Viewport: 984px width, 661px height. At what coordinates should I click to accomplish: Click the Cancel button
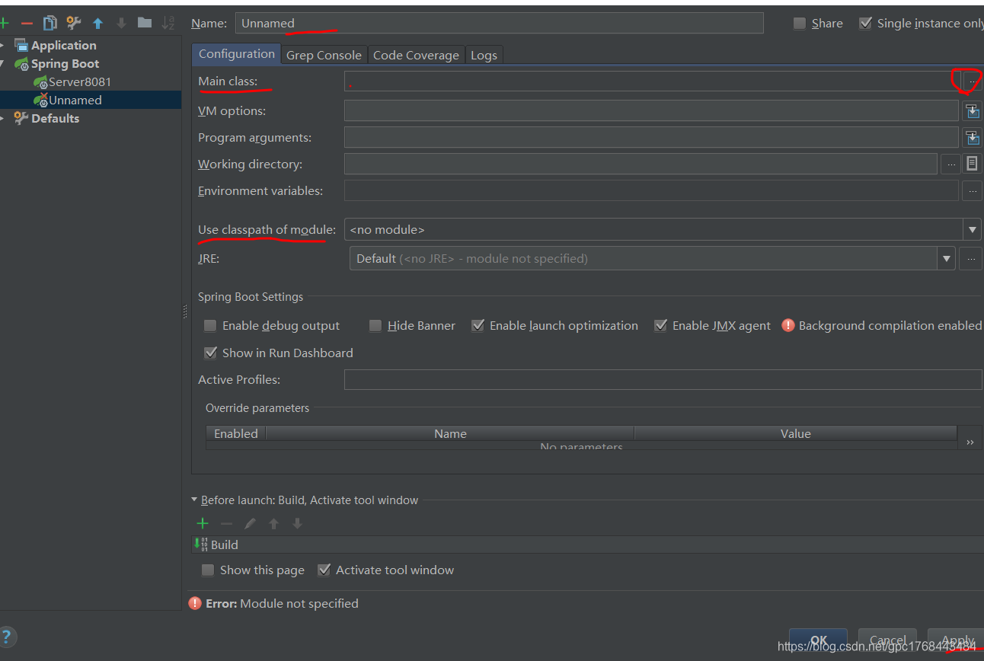click(x=887, y=640)
